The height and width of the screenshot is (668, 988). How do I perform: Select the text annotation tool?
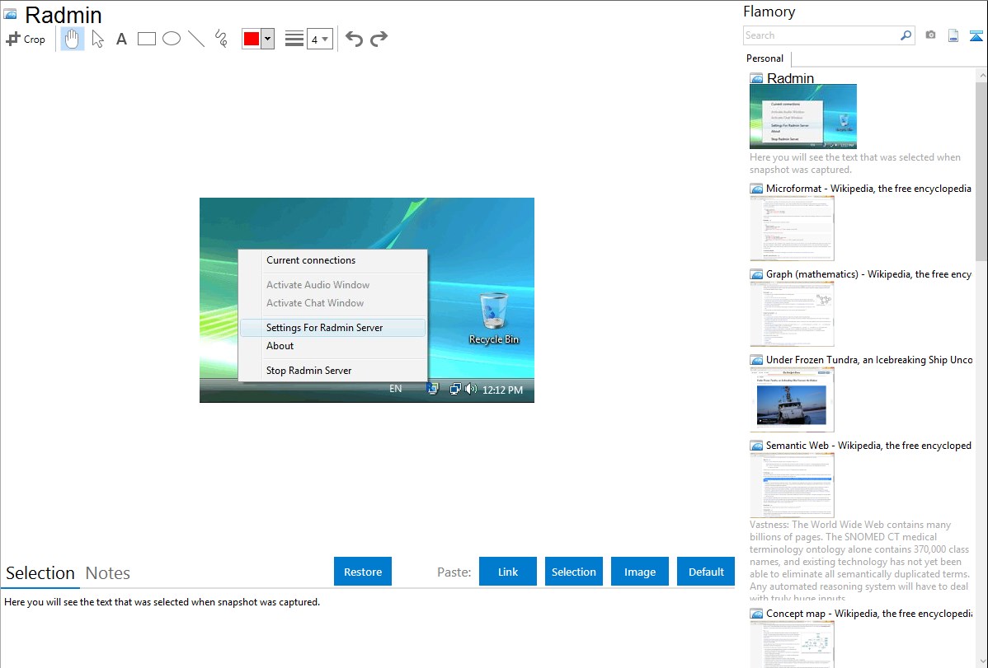(x=121, y=39)
